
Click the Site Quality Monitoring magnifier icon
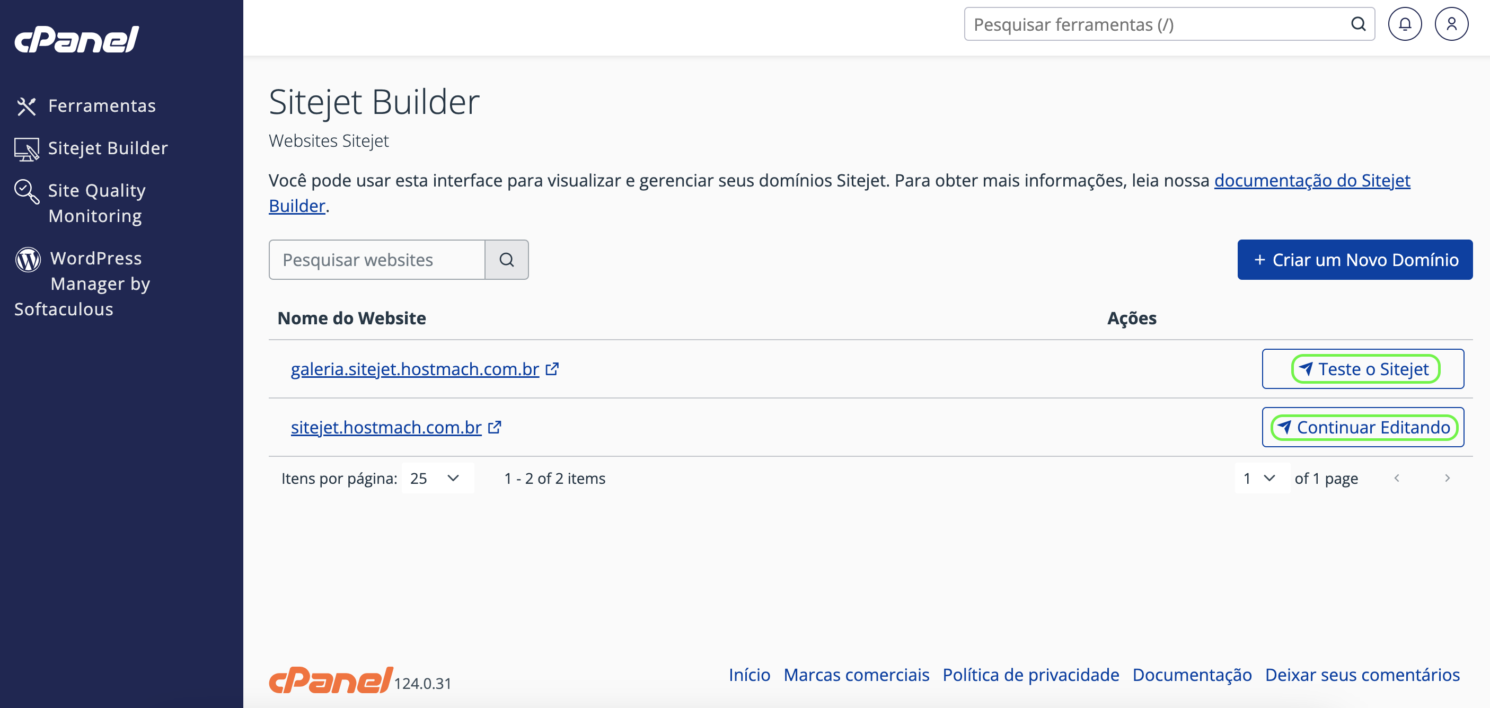point(27,191)
